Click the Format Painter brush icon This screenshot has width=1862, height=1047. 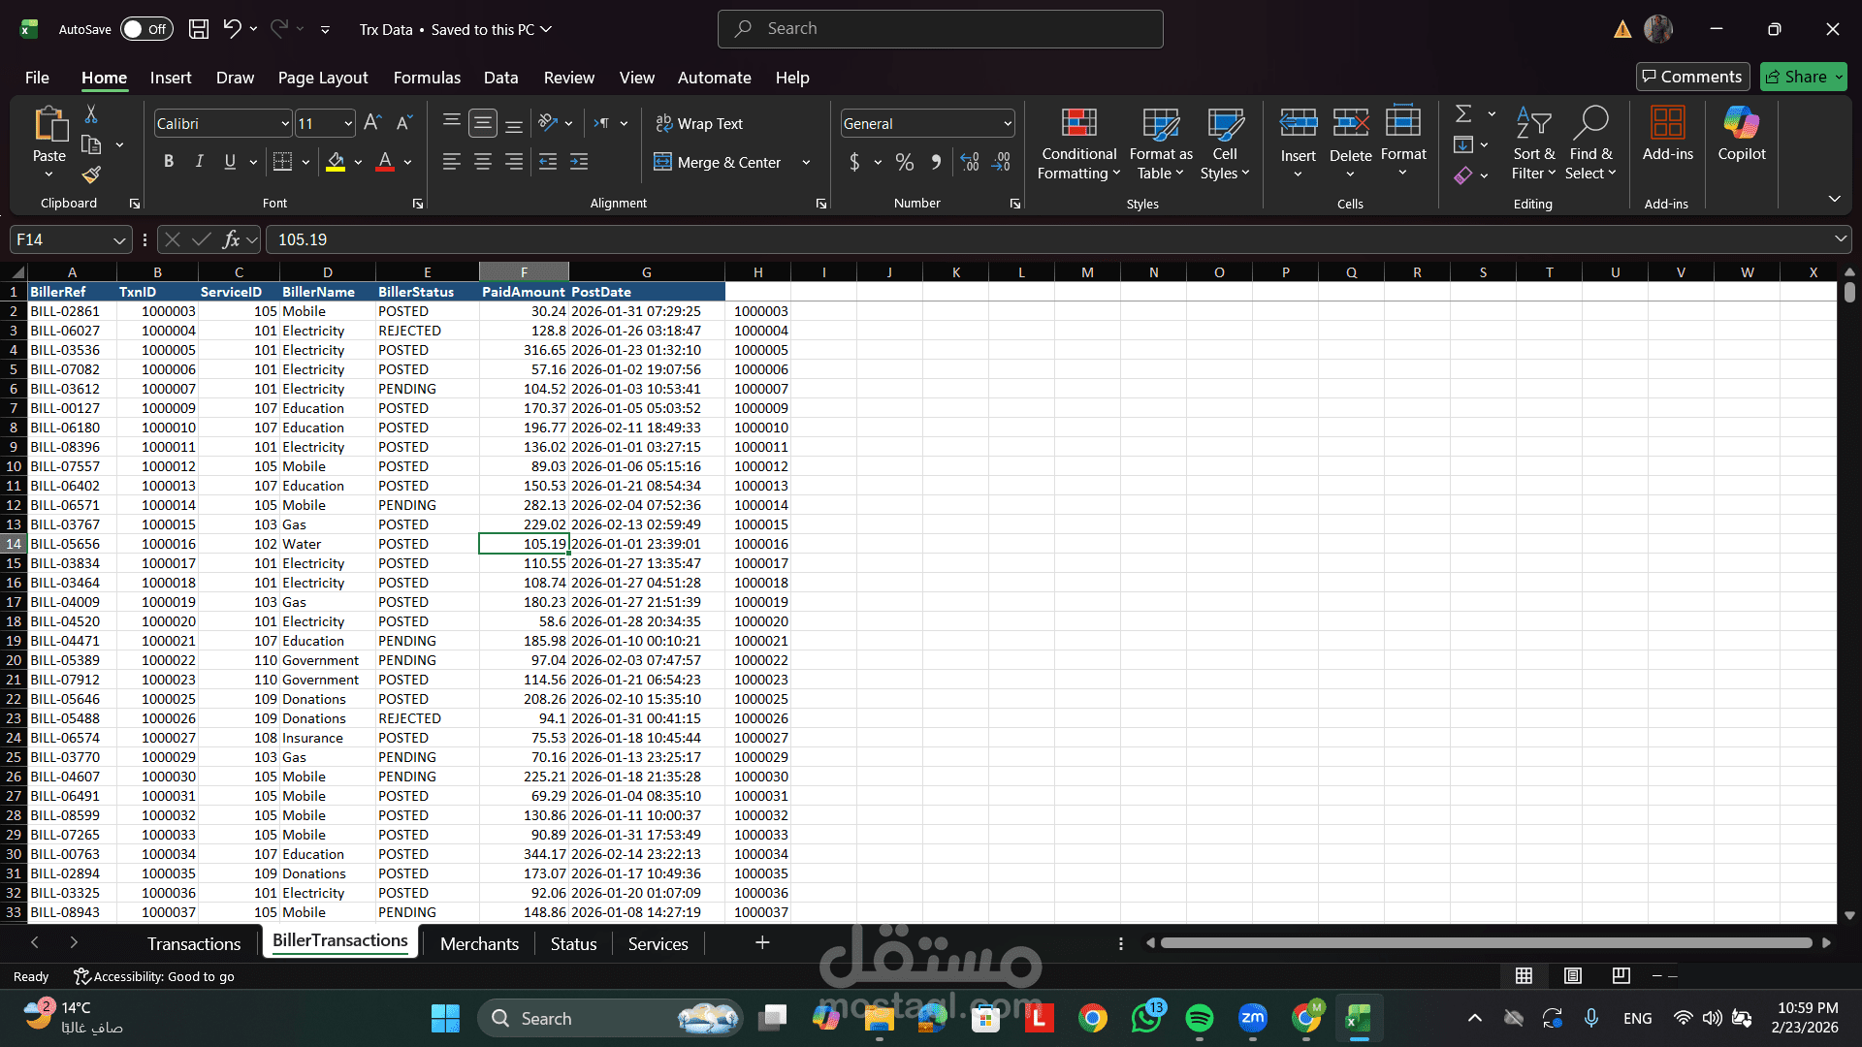click(x=91, y=175)
